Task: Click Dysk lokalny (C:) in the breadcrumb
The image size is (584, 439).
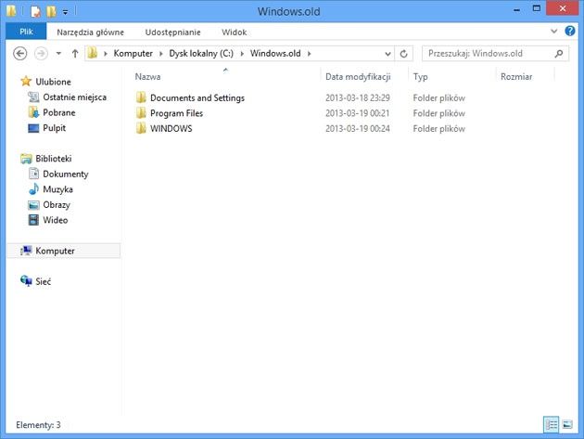Action: (x=201, y=54)
